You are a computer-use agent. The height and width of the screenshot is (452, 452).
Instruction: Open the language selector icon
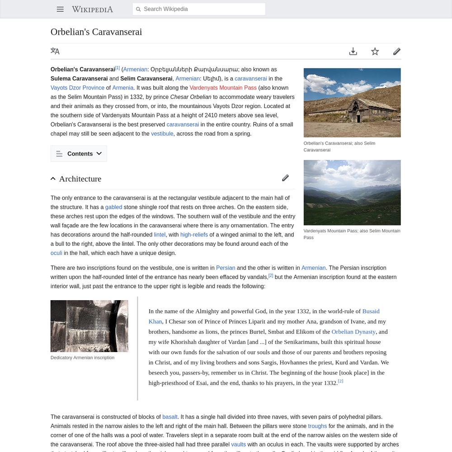55,52
